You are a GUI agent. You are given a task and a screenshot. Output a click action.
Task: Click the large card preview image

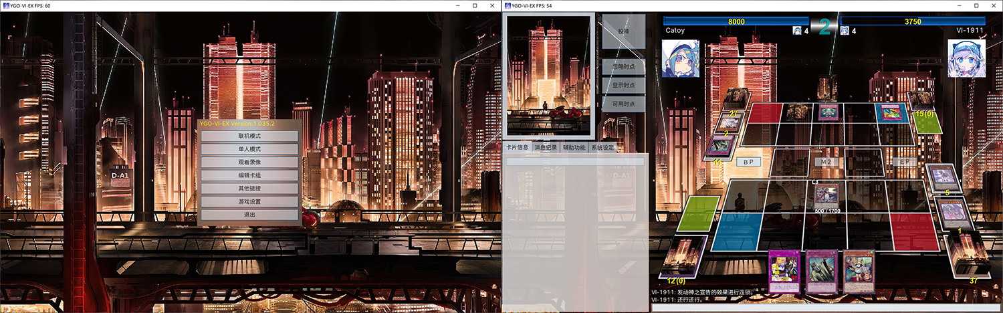tap(549, 74)
